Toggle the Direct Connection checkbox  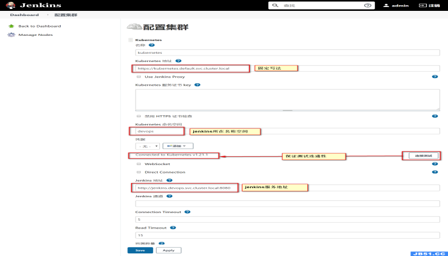139,172
